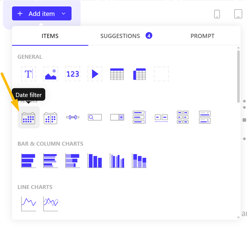Click the suggestions count badge showing 4
Viewport: 247px width, 227px height.
click(x=149, y=36)
